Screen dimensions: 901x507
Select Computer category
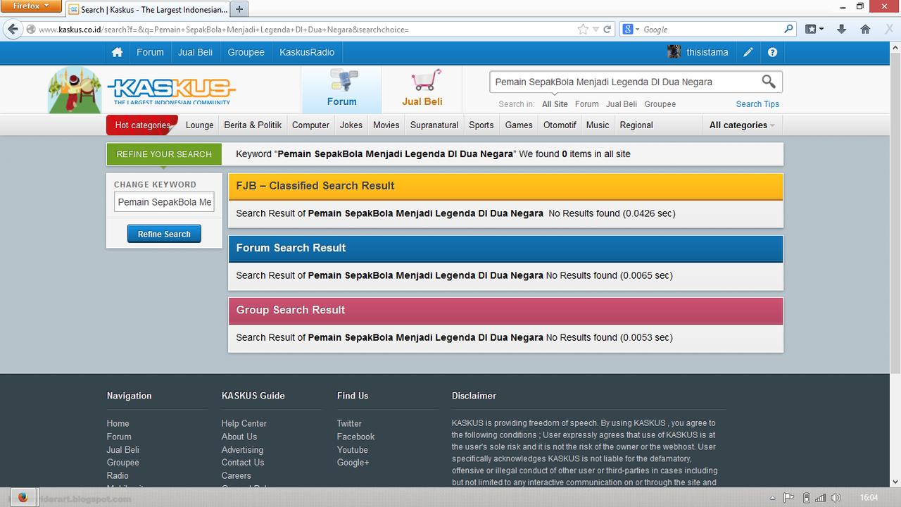click(x=310, y=125)
